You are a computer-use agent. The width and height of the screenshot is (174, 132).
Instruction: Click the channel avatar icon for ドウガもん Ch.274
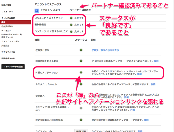[37, 11]
